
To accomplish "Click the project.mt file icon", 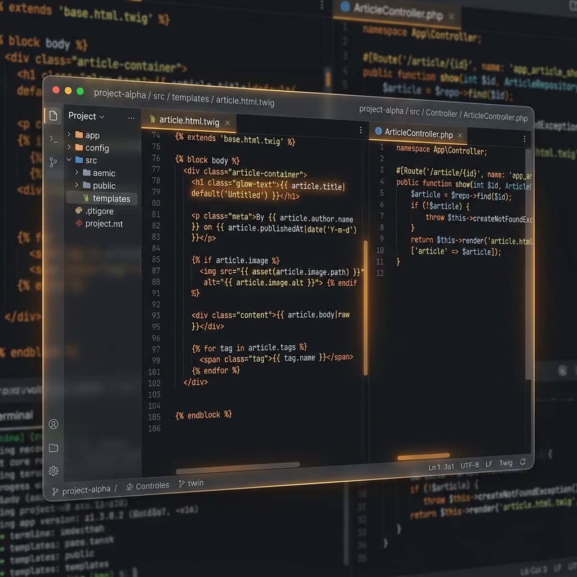I will coord(79,223).
